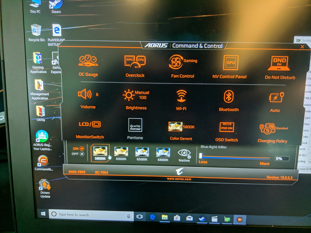Open File Explorer from the taskbar
The width and height of the screenshot is (311, 233).
pyautogui.click(x=164, y=218)
